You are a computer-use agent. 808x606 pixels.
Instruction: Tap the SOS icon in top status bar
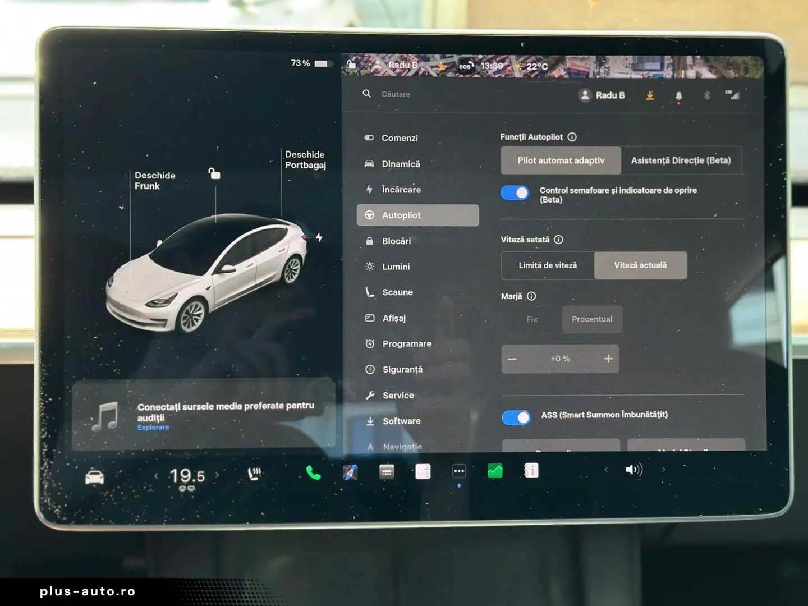(x=466, y=66)
